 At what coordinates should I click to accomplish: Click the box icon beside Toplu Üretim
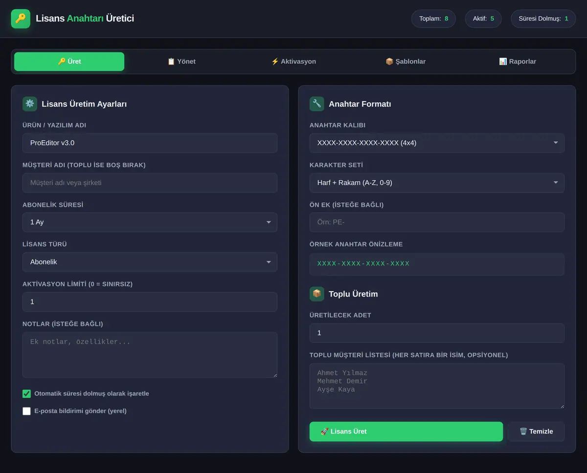(x=317, y=294)
